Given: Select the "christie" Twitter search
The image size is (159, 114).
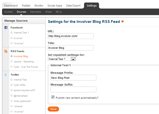Looking at the screenshot, I should (x=17, y=106).
